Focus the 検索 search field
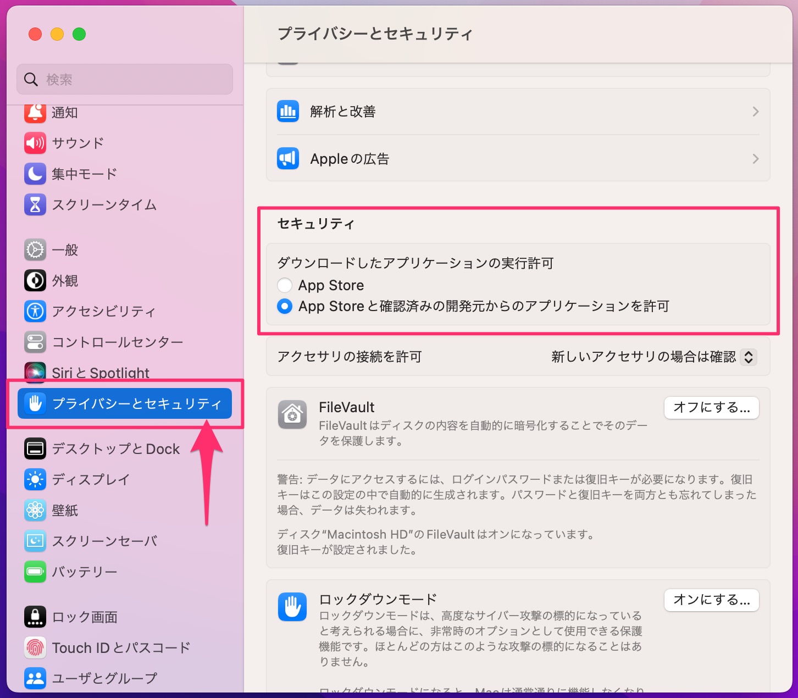The image size is (798, 698). tap(125, 79)
